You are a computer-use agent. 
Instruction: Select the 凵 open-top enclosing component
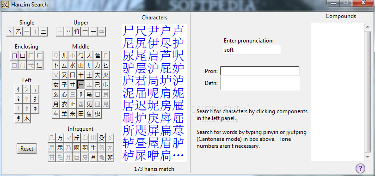[x=23, y=56]
